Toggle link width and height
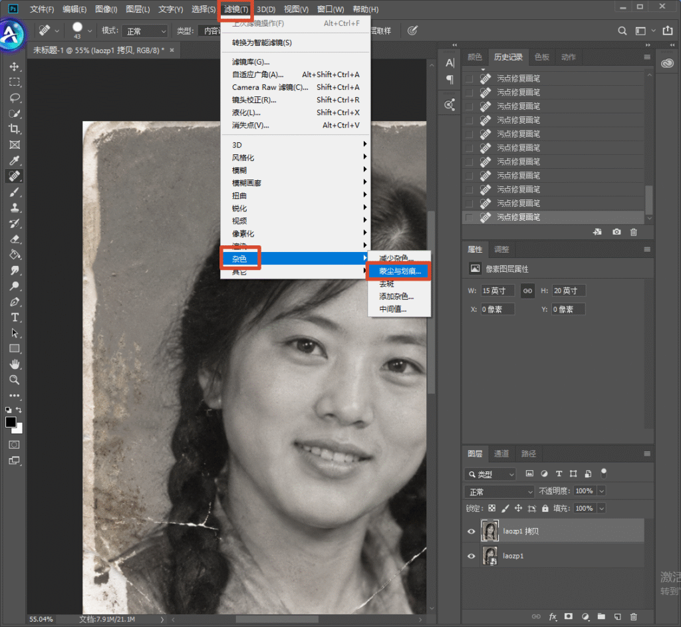The width and height of the screenshot is (681, 627). [x=527, y=291]
